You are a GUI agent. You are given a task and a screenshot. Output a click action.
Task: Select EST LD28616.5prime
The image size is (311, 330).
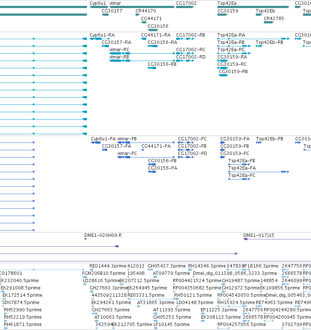click(101, 281)
